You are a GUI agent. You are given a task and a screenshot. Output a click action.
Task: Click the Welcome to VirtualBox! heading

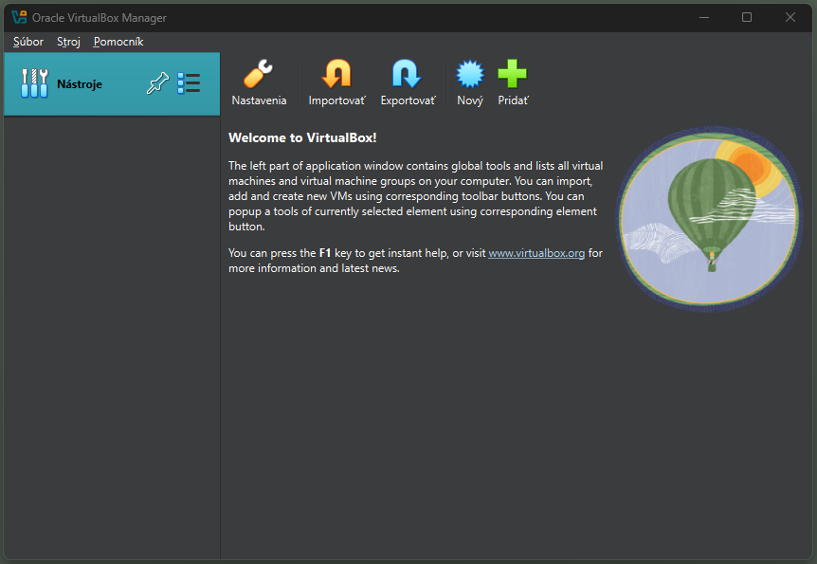pos(302,137)
